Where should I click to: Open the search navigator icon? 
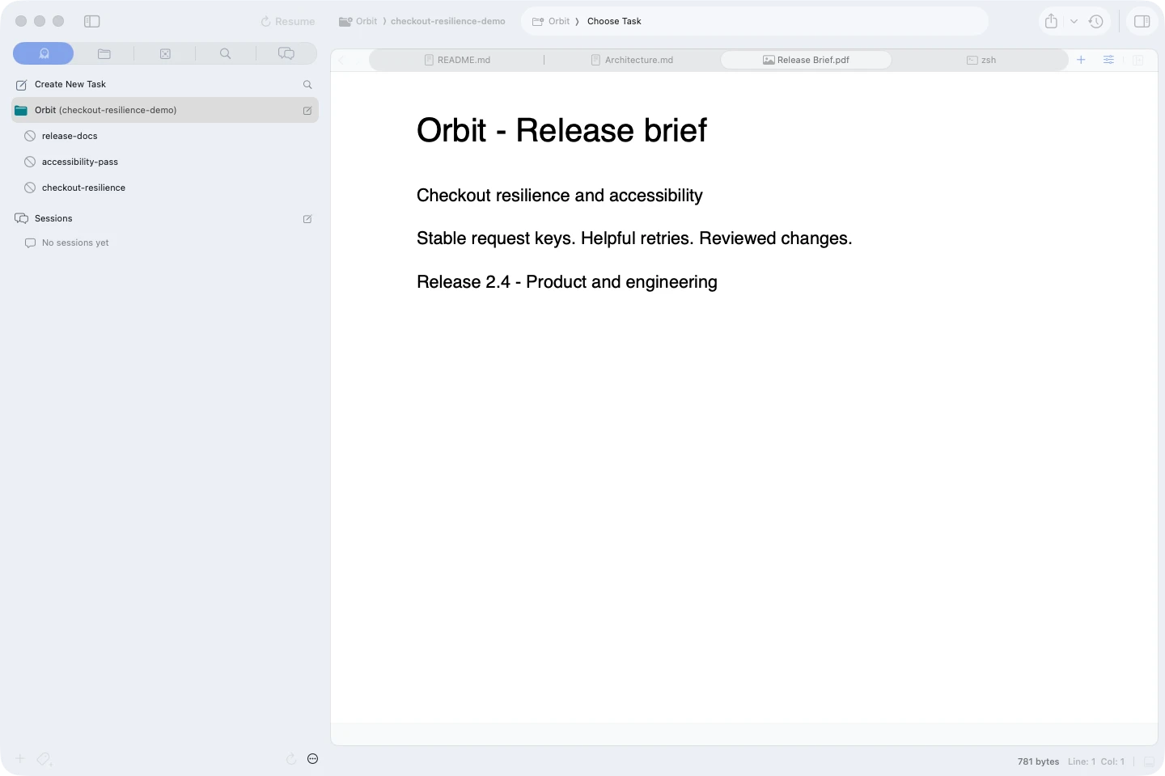pos(226,53)
